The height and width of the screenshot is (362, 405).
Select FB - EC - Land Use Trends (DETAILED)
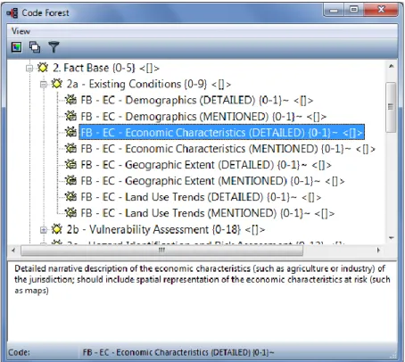tap(201, 197)
